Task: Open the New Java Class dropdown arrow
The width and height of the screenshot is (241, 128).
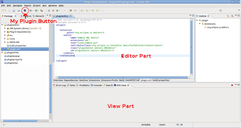Action: [59, 11]
